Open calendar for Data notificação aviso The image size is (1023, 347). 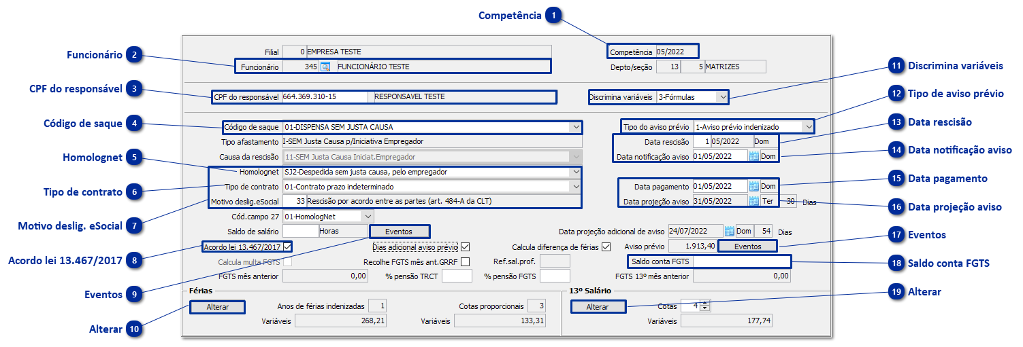(x=753, y=156)
